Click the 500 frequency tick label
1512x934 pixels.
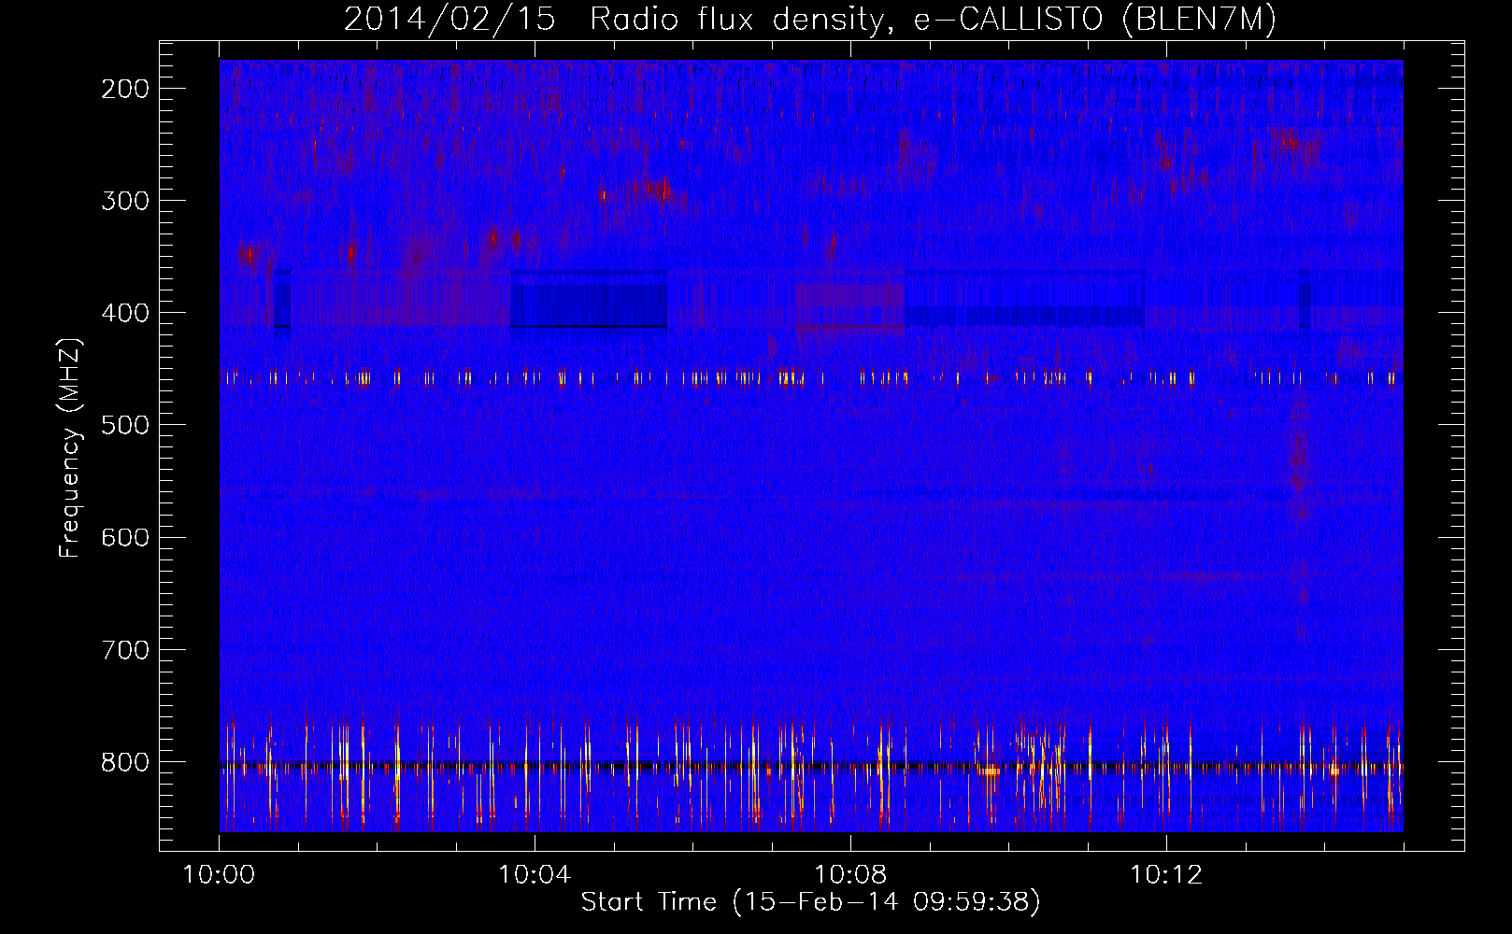pos(125,425)
